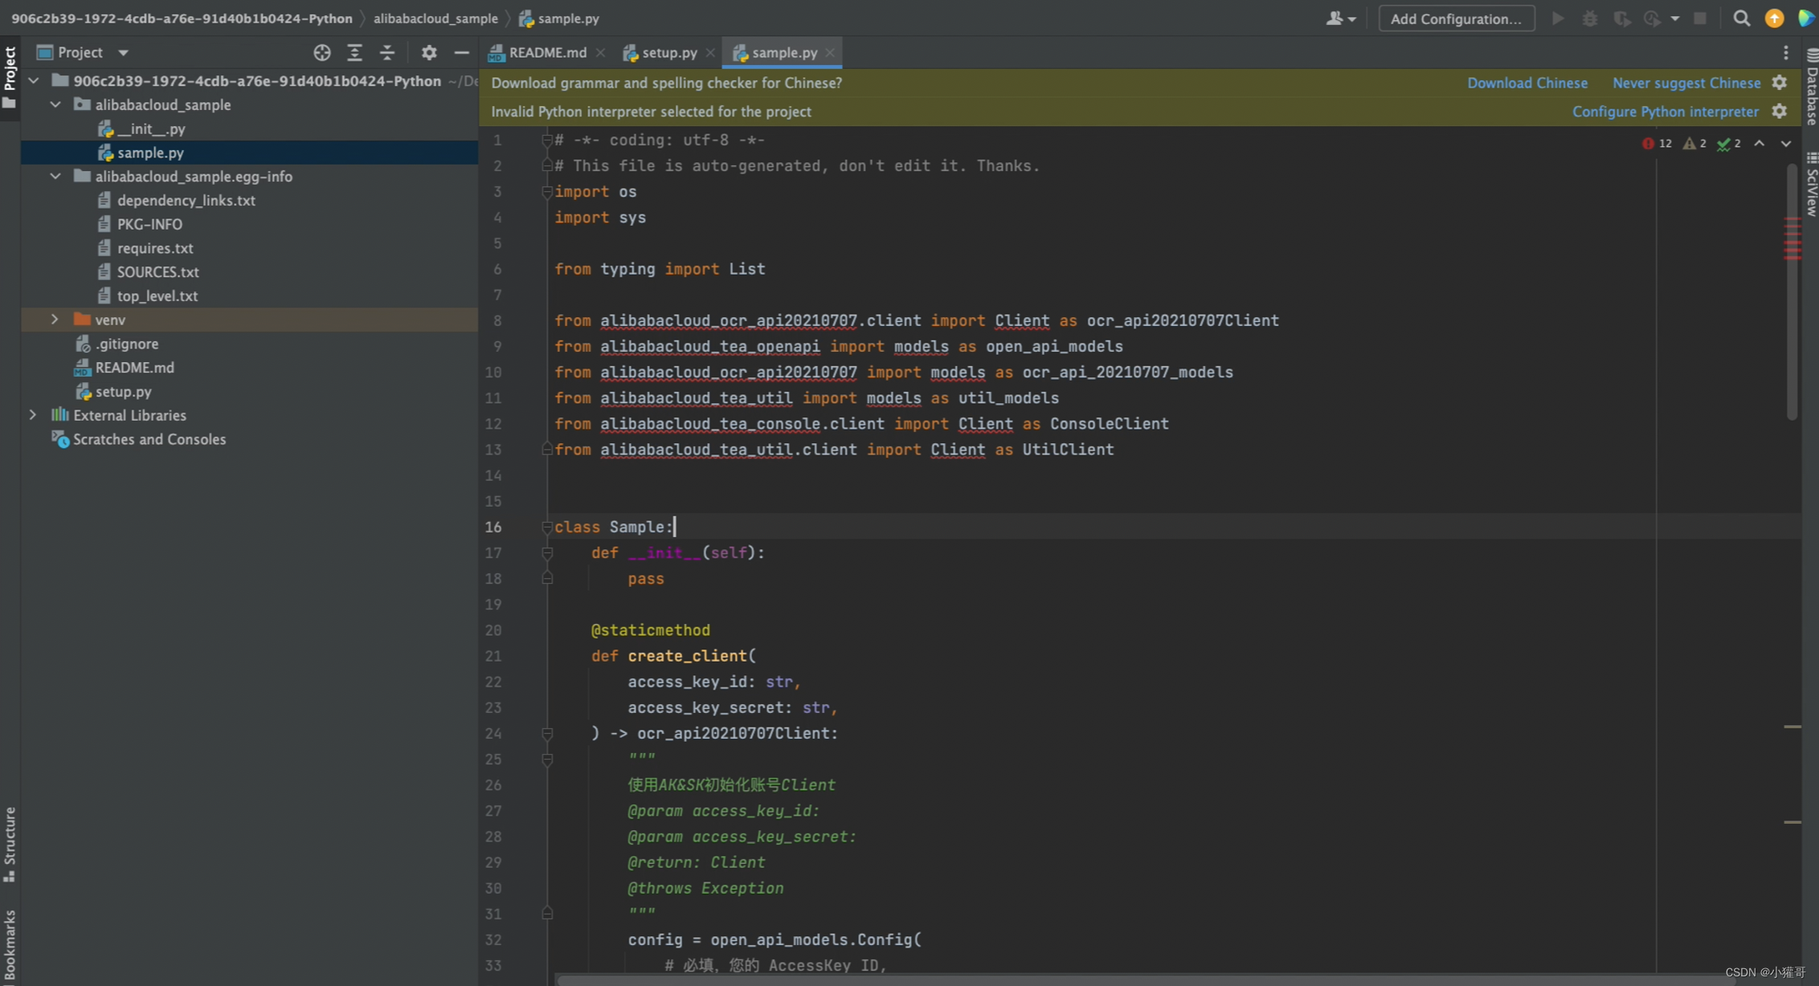
Task: Open the Database side tool tab
Action: point(1811,87)
